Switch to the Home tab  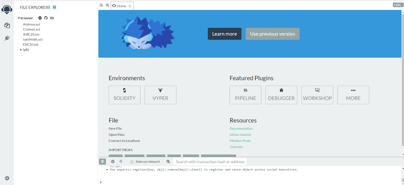[x=122, y=6]
